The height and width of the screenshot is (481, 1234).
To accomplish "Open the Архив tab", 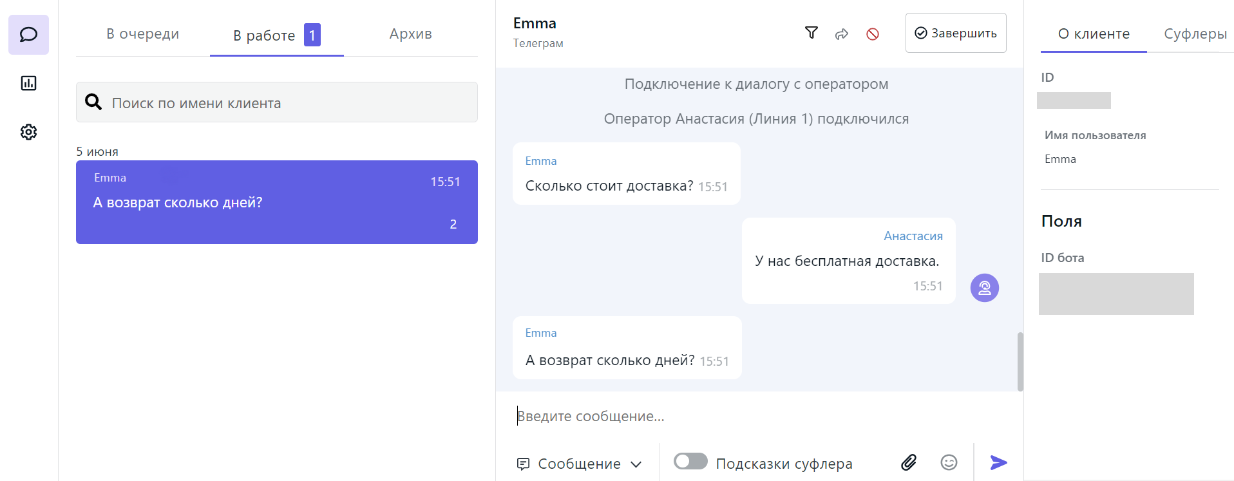I will point(410,34).
